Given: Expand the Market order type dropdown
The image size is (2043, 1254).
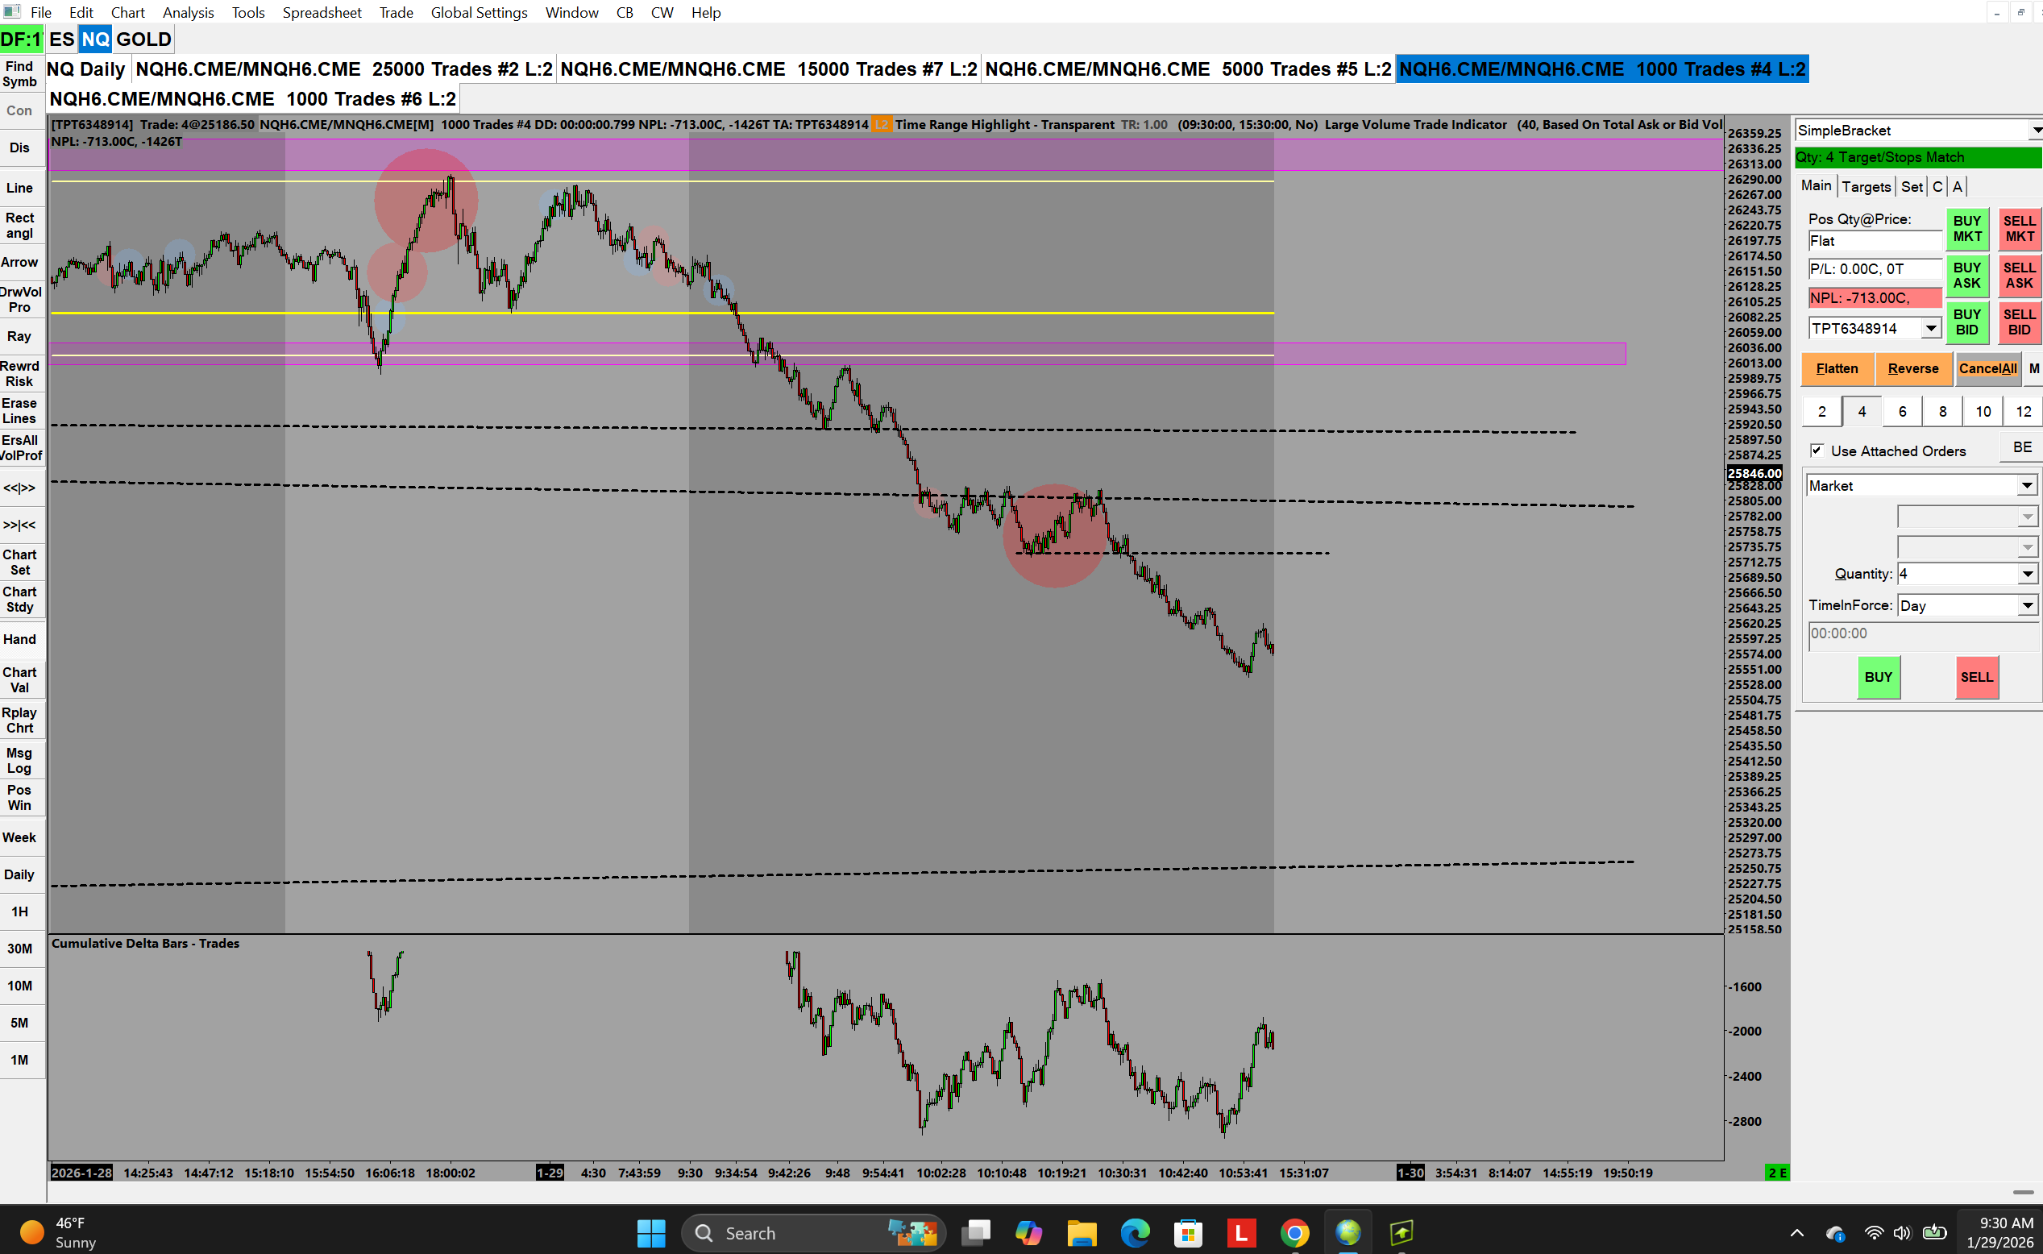Looking at the screenshot, I should [x=2026, y=486].
